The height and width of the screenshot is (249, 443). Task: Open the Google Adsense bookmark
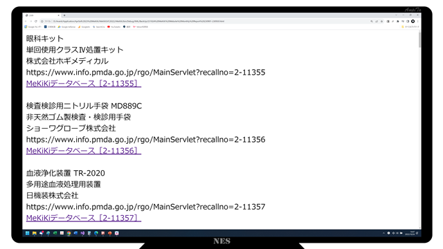pyautogui.click(x=66, y=27)
